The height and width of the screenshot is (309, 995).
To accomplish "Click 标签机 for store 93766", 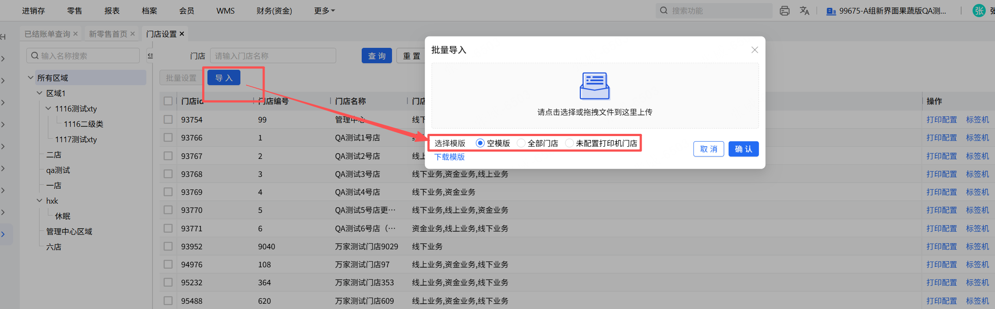I will 977,137.
